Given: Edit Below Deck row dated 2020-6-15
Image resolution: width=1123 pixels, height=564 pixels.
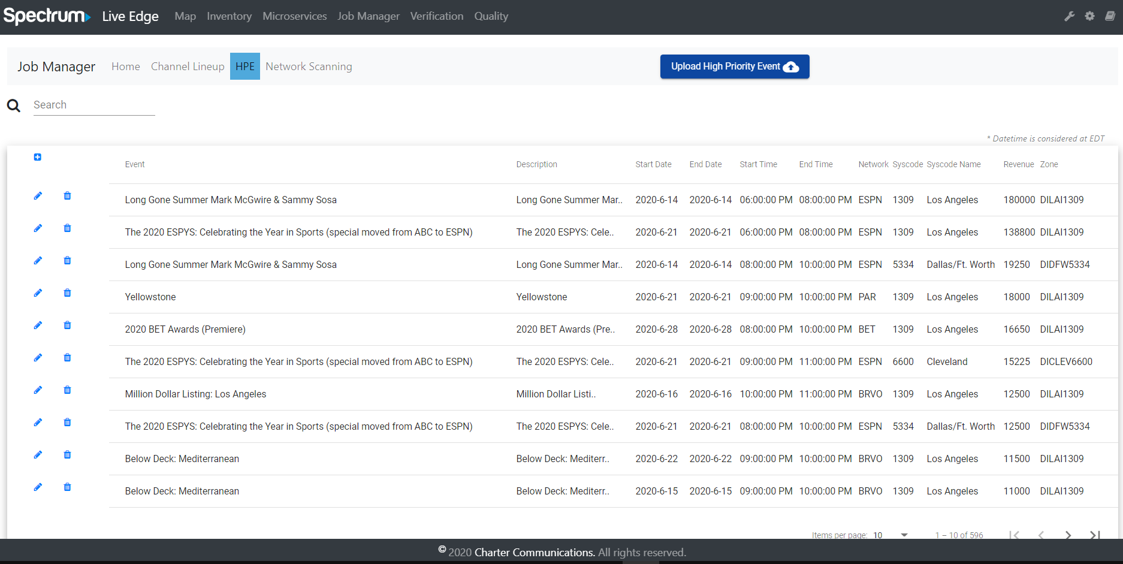Looking at the screenshot, I should tap(38, 487).
